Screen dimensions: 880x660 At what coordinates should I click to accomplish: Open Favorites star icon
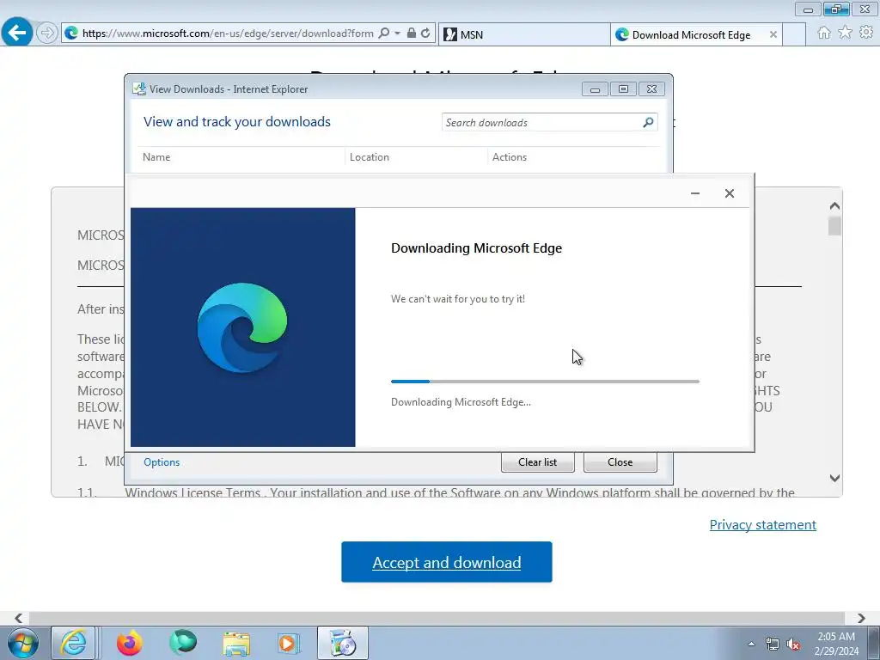(x=846, y=33)
